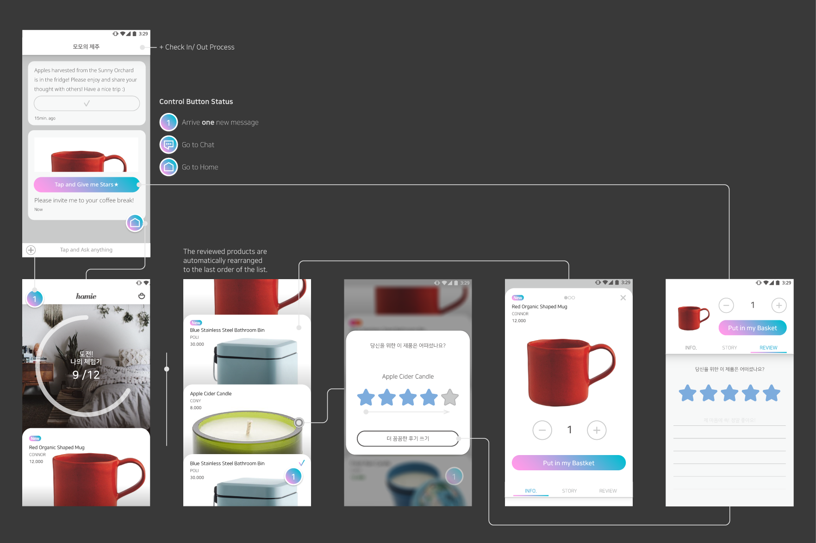Tap the red mug thumbnail on review screen
The height and width of the screenshot is (543, 816).
693,318
